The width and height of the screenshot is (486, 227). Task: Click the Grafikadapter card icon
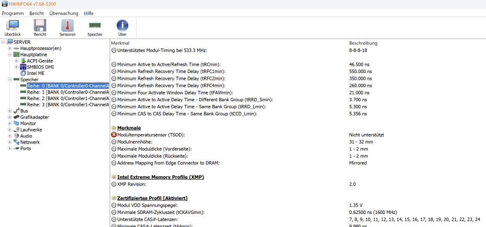click(17, 117)
